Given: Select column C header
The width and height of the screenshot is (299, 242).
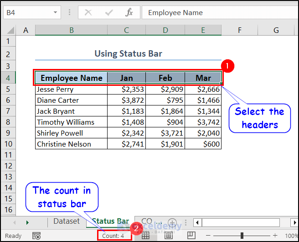Looking at the screenshot, I should pyautogui.click(x=126, y=30).
